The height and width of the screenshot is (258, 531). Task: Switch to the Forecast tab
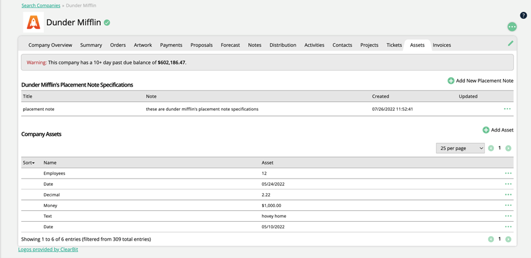click(x=231, y=45)
